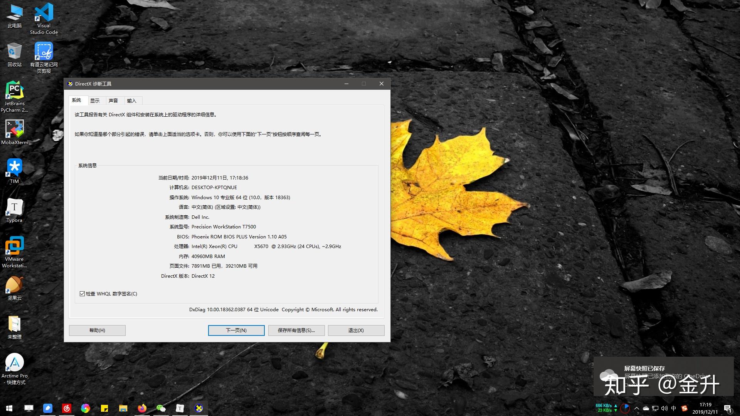The image size is (740, 416).
Task: Select the MobaXterm desktop icon
Action: tap(14, 129)
